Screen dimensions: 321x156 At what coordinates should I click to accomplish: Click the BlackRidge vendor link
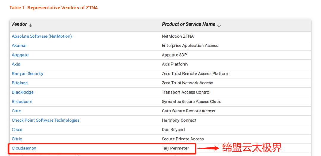pos(23,92)
